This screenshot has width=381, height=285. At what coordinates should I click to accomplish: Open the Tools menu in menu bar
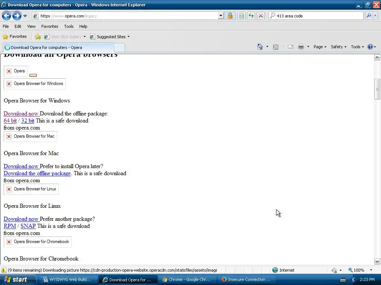tap(69, 26)
